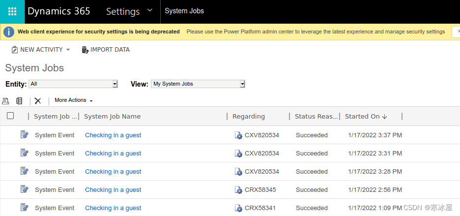Click System Event in the 3:31 PM row

(55, 154)
